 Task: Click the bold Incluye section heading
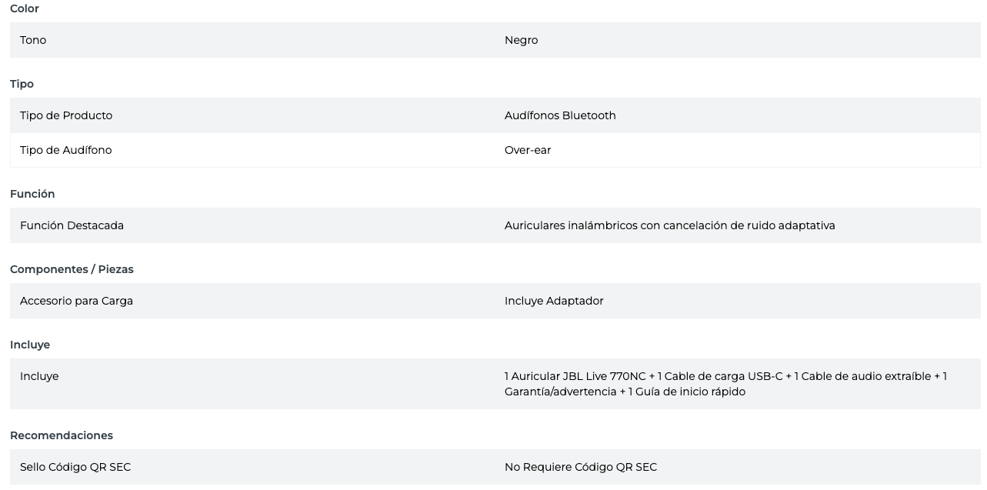[30, 345]
